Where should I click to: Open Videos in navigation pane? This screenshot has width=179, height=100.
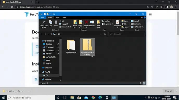[47, 63]
